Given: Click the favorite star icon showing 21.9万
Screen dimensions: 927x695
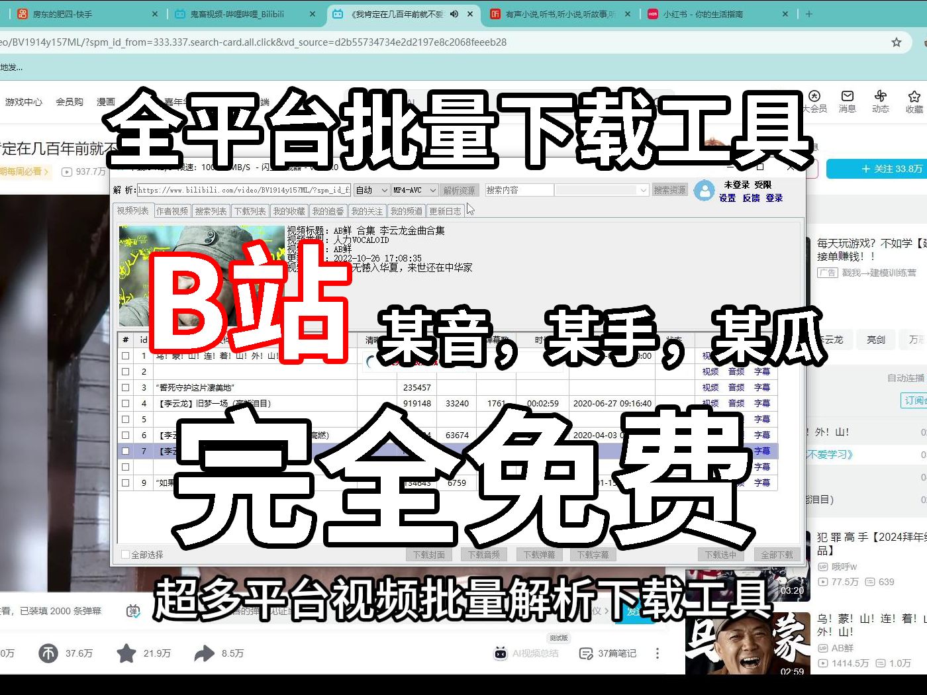Looking at the screenshot, I should [126, 653].
